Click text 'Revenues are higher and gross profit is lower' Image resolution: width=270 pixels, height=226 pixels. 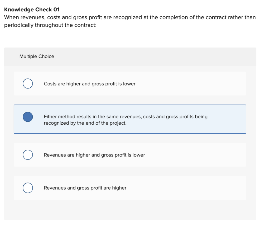pos(94,155)
